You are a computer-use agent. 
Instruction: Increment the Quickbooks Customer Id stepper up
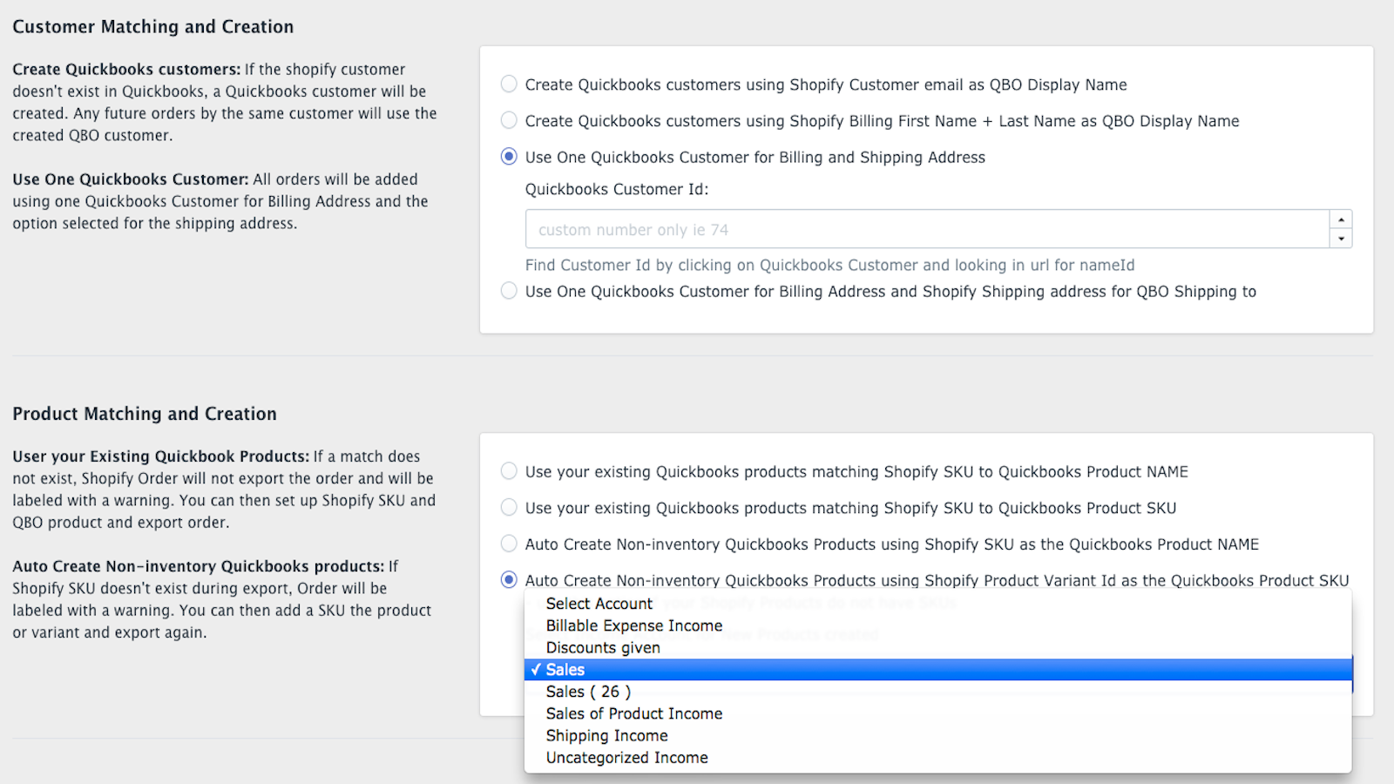[x=1341, y=220]
